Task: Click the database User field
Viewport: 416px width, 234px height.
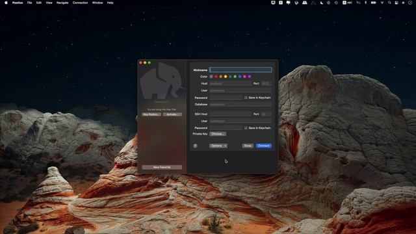Action: click(x=240, y=91)
